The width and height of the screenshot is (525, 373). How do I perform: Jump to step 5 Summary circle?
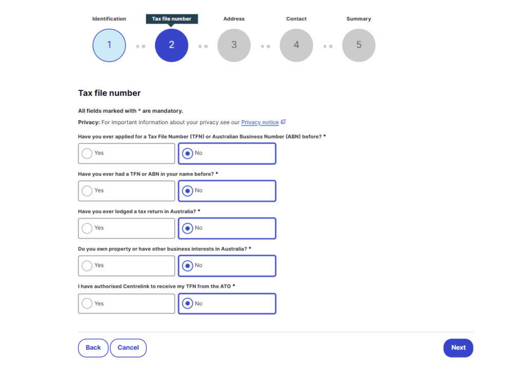(358, 45)
